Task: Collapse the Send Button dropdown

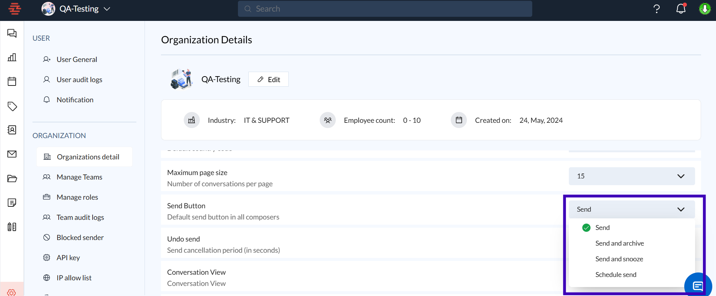Action: coord(631,209)
